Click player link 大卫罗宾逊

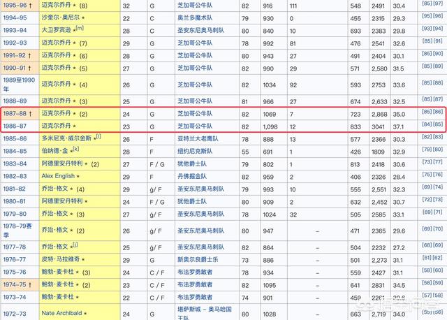(56, 30)
